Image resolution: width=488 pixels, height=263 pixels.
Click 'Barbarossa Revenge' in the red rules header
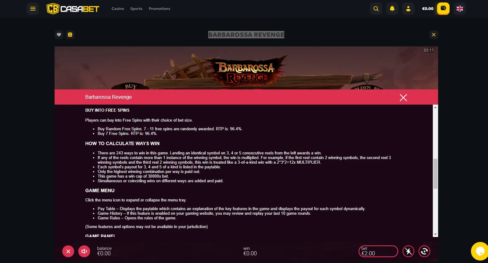[109, 97]
